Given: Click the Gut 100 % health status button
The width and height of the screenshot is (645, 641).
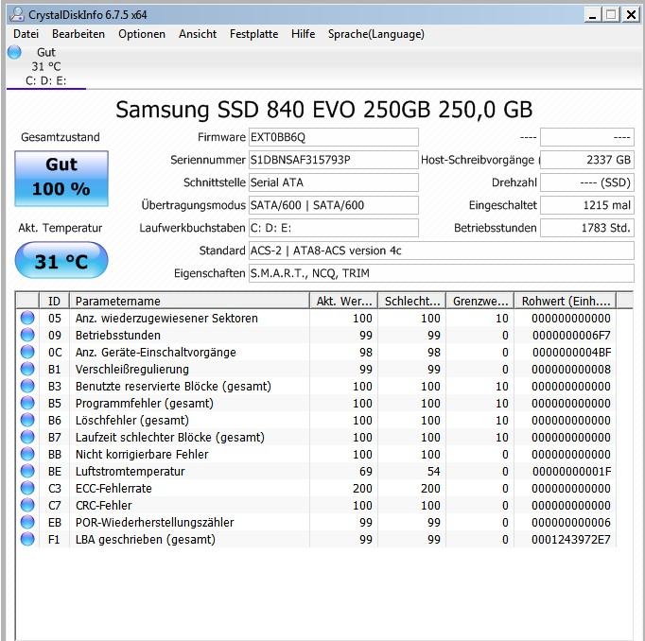Looking at the screenshot, I should [x=61, y=178].
